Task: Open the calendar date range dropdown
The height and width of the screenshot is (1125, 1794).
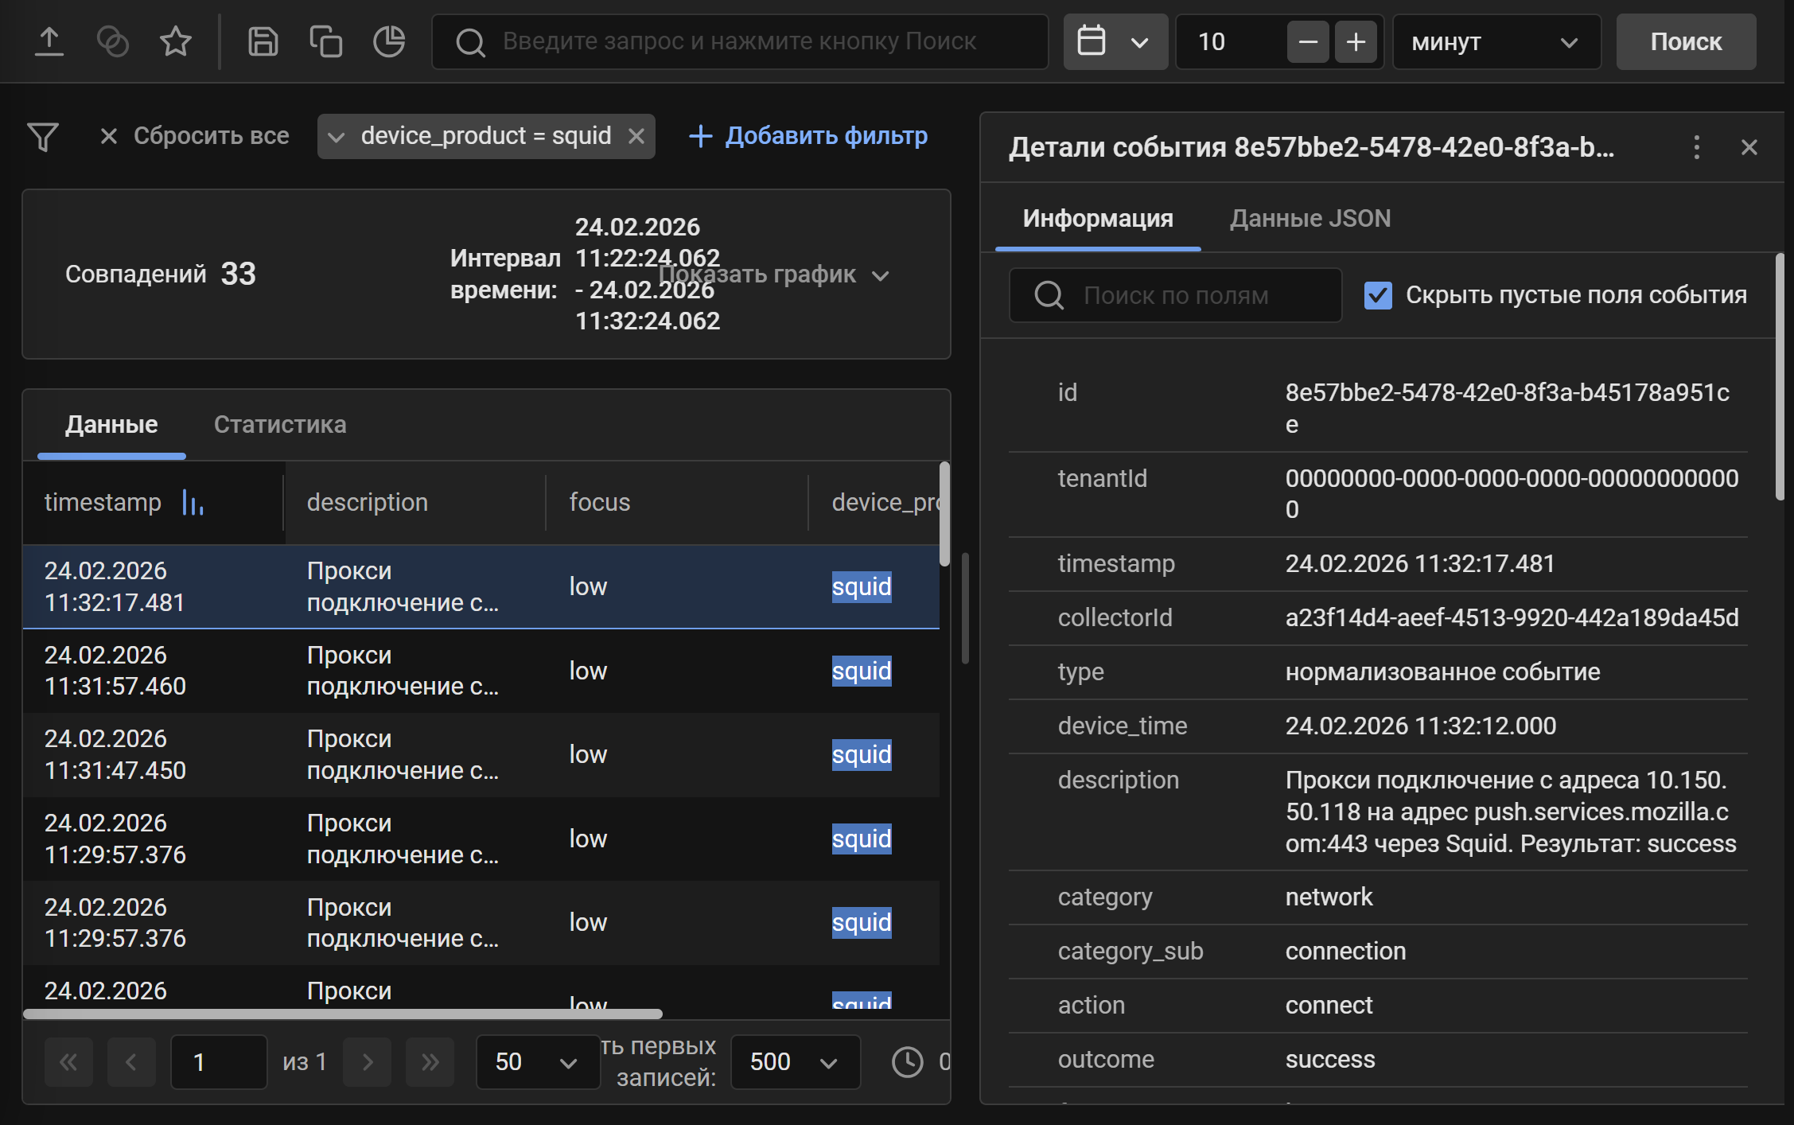Action: [x=1115, y=41]
